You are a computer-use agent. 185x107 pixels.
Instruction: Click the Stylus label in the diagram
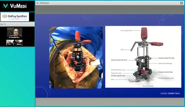click(122, 50)
